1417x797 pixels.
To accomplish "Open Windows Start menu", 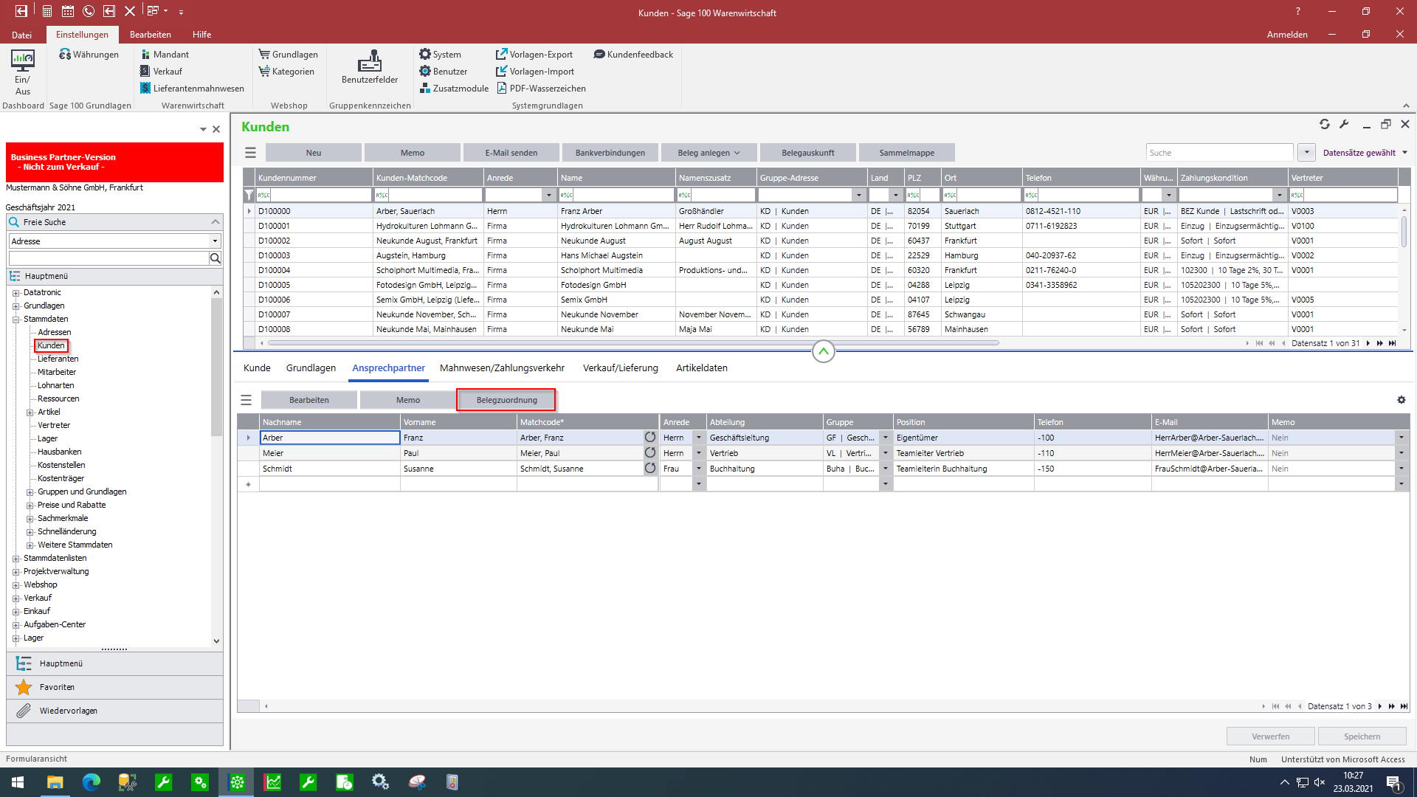I will coord(18,782).
